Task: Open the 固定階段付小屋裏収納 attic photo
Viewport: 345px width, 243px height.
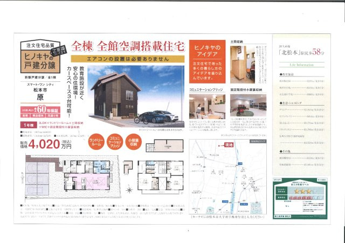Action: 248,106
